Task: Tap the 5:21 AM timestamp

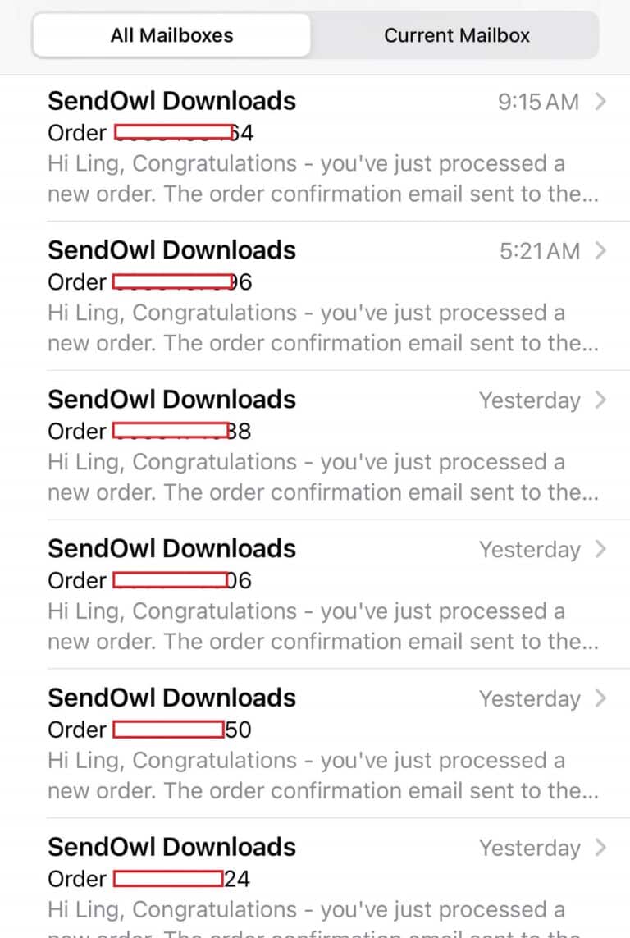Action: (540, 251)
